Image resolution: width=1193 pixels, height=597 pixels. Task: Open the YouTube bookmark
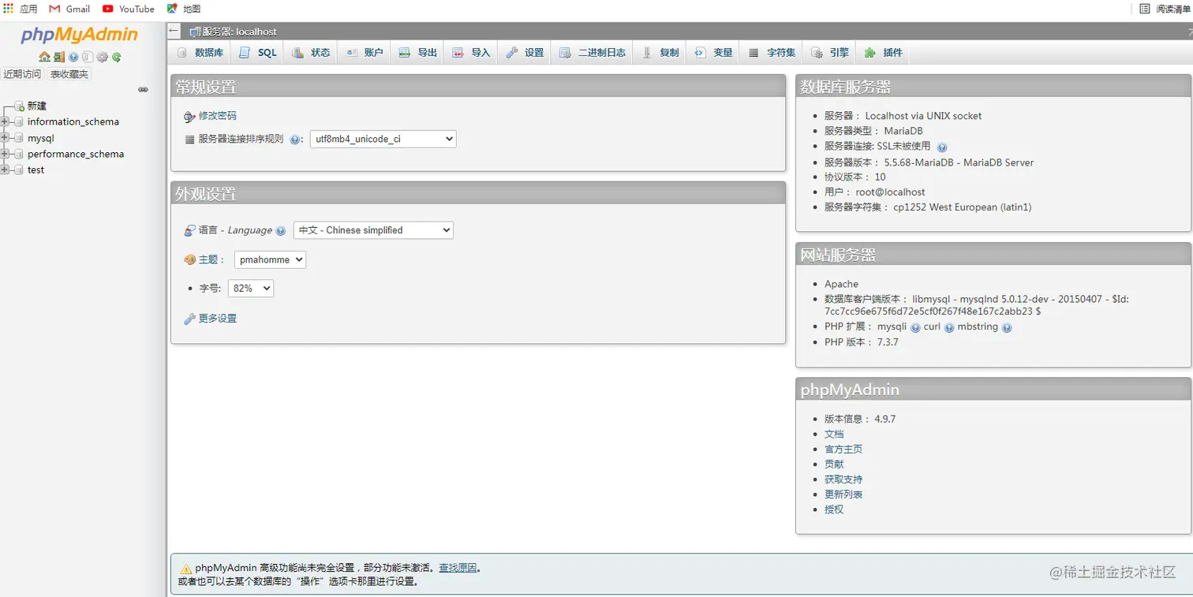[129, 9]
